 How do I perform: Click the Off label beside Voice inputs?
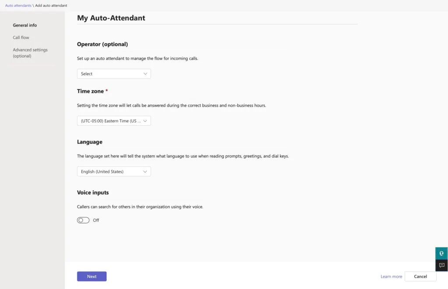(x=96, y=220)
